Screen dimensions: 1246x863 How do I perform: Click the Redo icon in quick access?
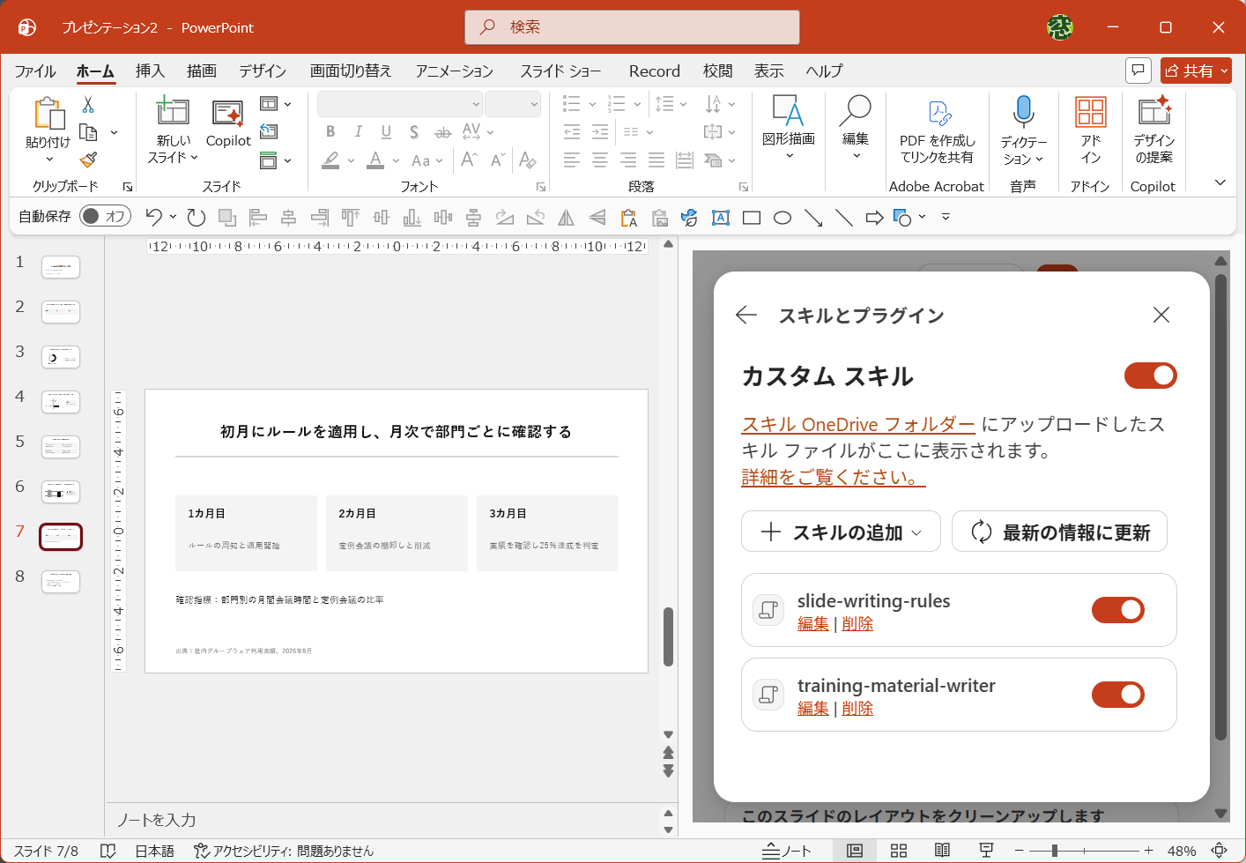[x=196, y=217]
